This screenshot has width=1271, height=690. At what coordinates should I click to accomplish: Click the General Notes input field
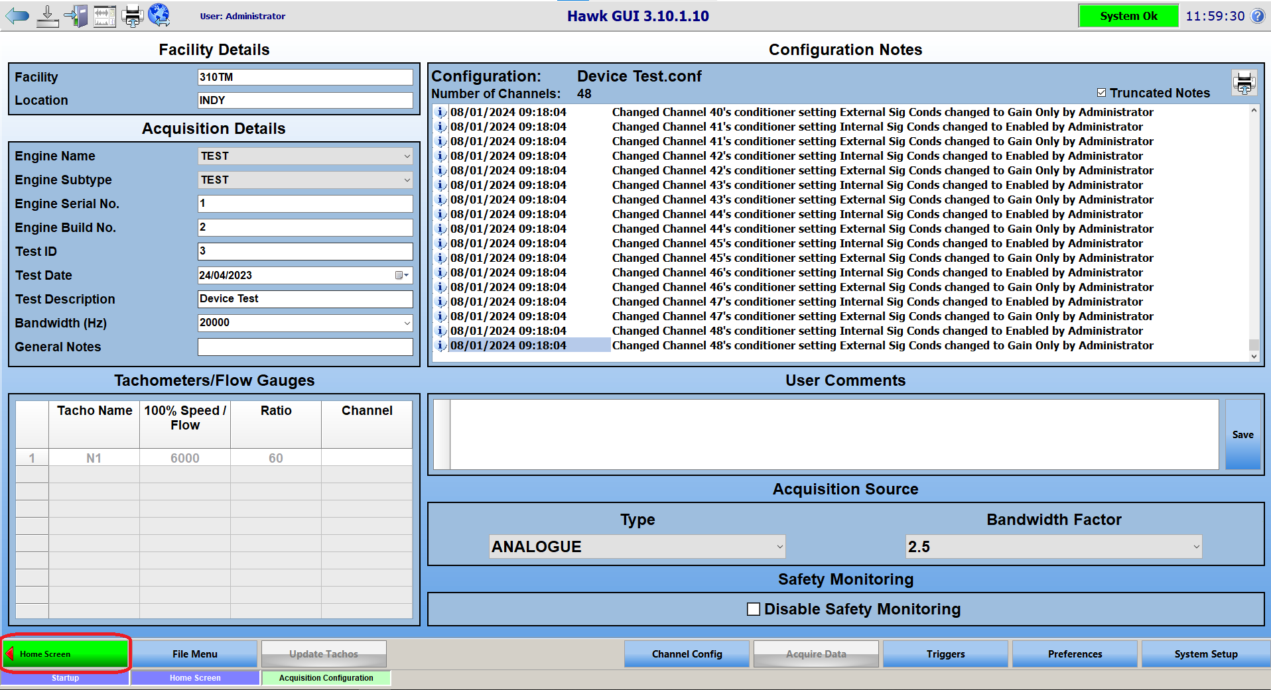(x=305, y=347)
